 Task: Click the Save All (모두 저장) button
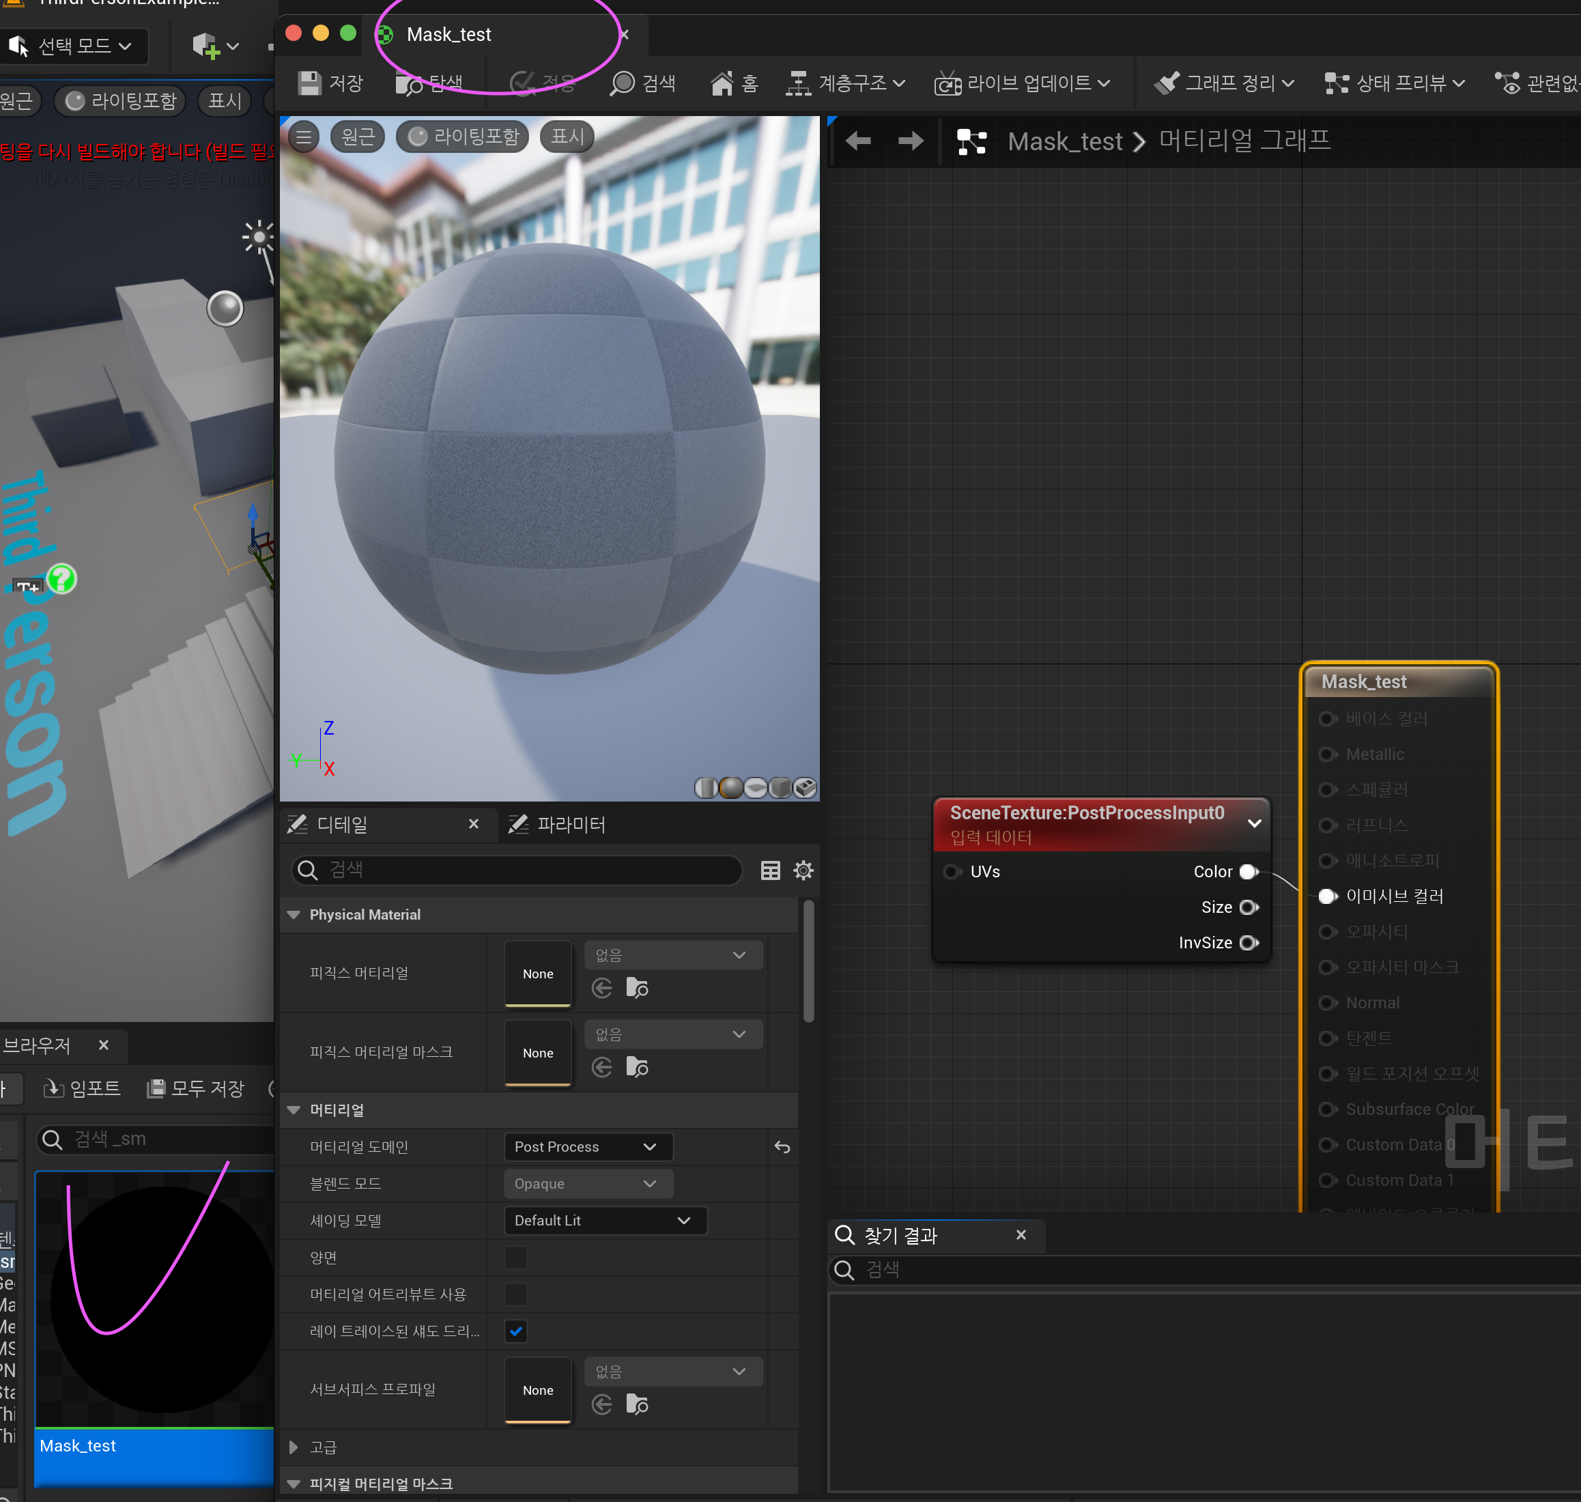(x=196, y=1088)
